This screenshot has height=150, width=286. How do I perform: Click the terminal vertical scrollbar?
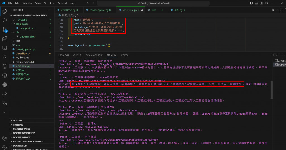click(271, 90)
